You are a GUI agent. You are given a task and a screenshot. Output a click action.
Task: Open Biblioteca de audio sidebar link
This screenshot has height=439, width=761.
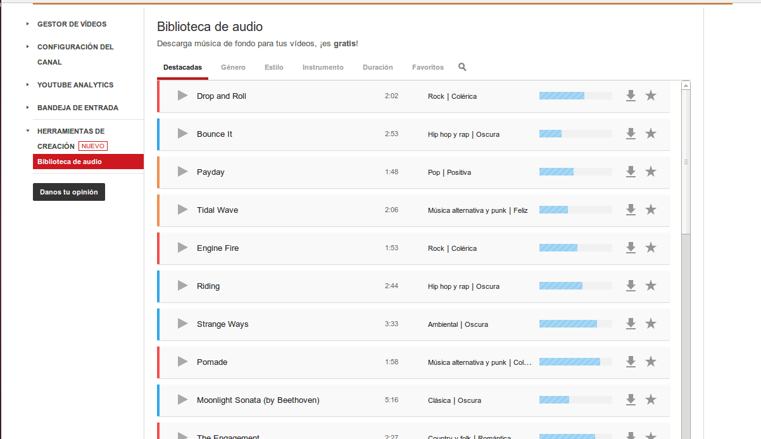pyautogui.click(x=70, y=162)
